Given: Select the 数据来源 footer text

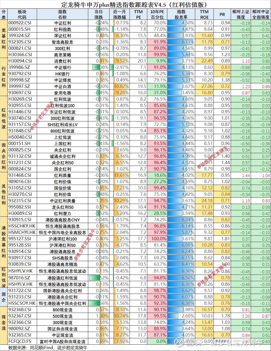Looking at the screenshot, I should tap(48, 348).
